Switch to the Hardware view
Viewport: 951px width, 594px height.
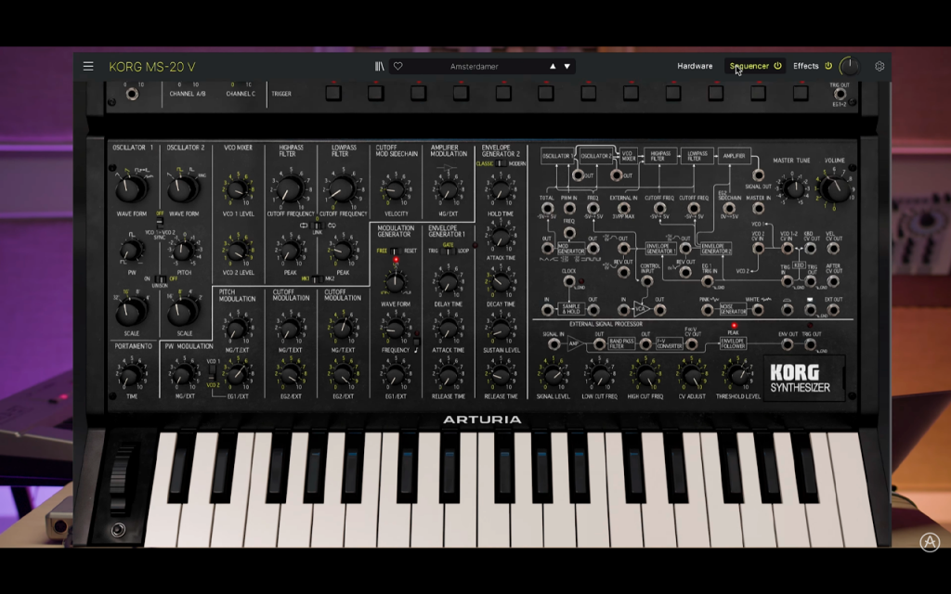(695, 66)
